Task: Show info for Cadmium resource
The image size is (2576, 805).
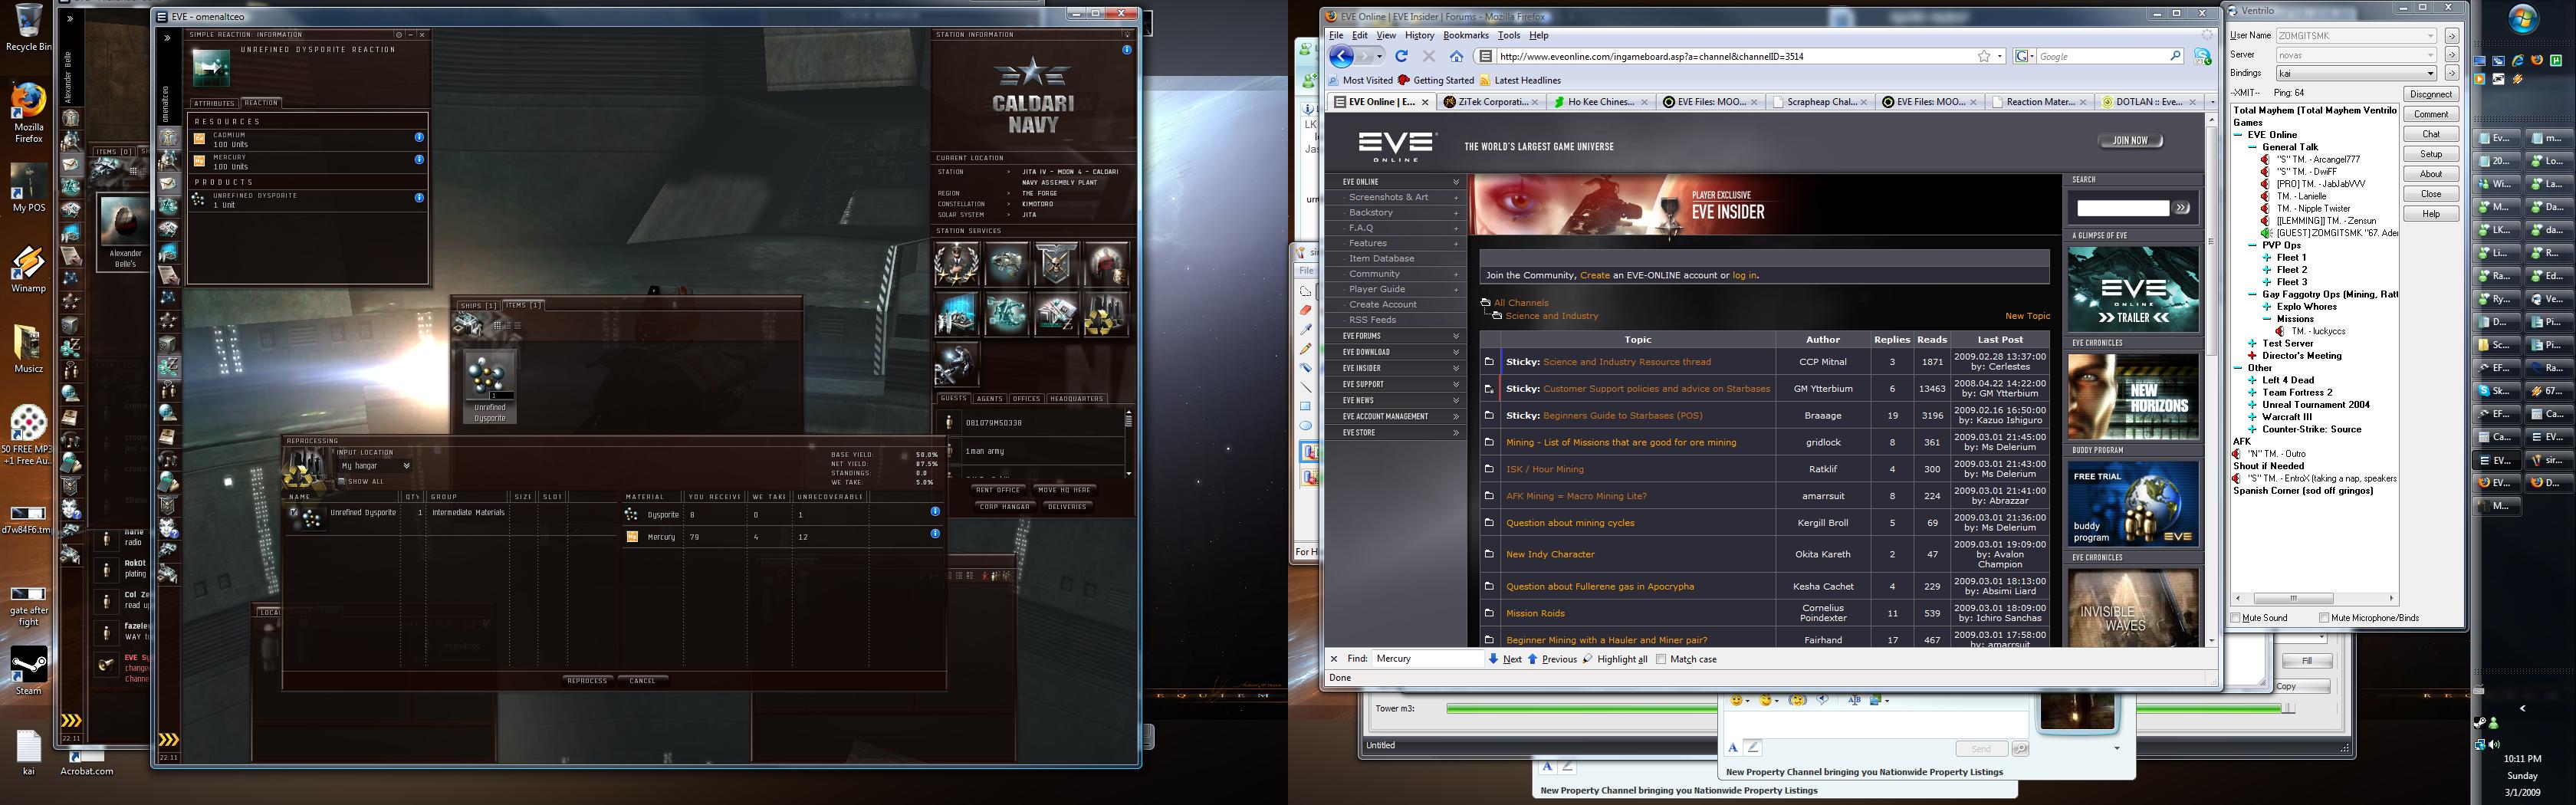Action: (419, 137)
